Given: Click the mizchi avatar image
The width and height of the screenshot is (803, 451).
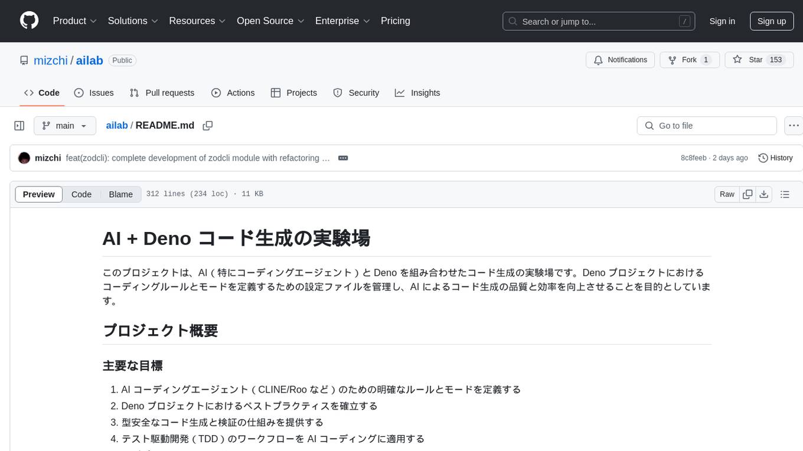Looking at the screenshot, I should click(24, 158).
